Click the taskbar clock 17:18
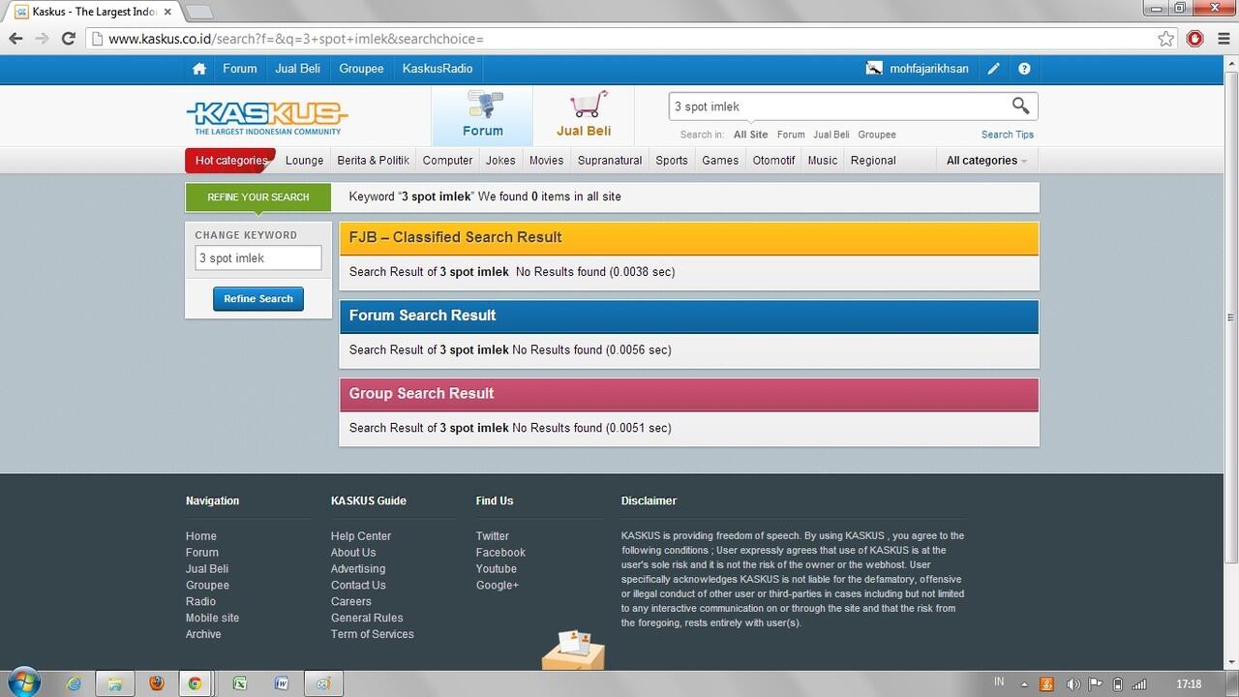1239x697 pixels. pos(1188,684)
